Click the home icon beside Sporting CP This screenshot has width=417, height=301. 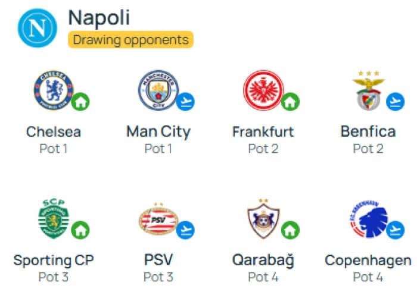[x=80, y=230]
